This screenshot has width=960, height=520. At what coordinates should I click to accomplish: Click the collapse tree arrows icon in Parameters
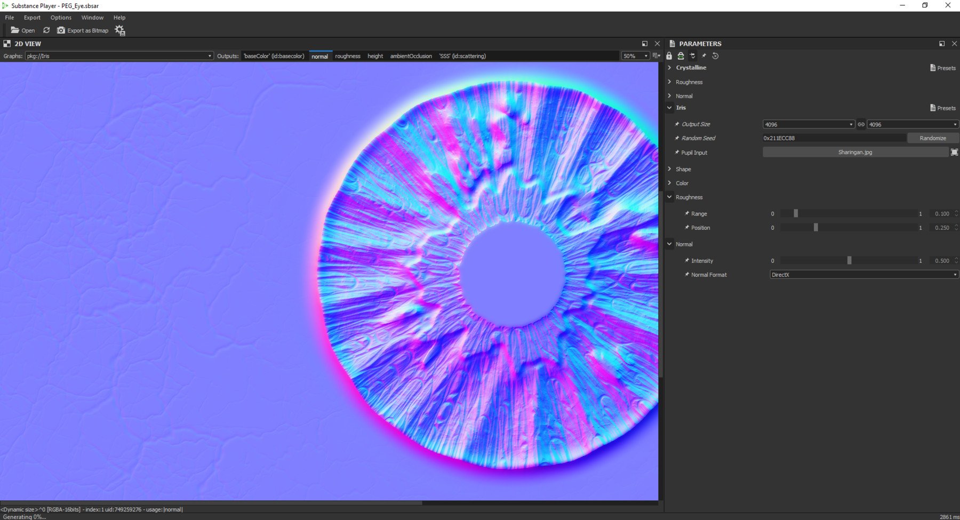pos(692,56)
